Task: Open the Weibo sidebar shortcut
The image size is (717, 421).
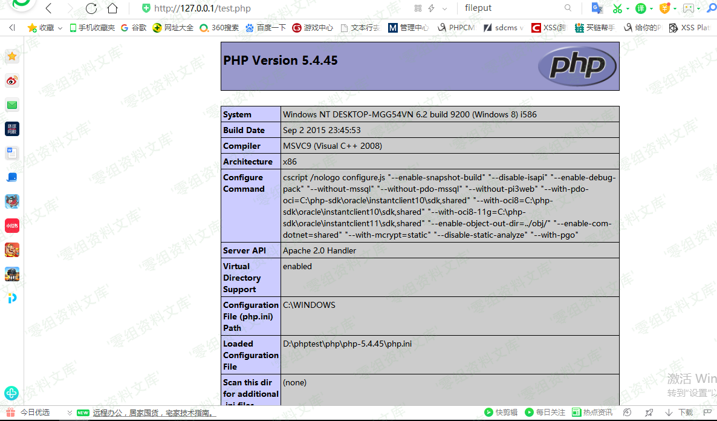Action: pyautogui.click(x=12, y=80)
